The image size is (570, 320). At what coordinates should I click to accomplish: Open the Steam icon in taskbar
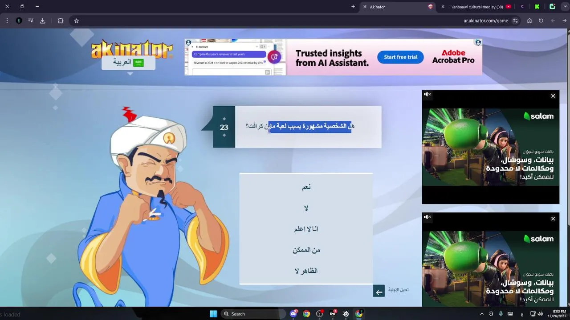(x=346, y=314)
